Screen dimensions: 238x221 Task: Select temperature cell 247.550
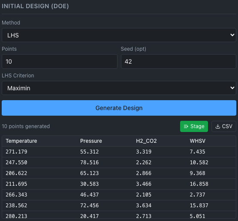click(x=16, y=163)
